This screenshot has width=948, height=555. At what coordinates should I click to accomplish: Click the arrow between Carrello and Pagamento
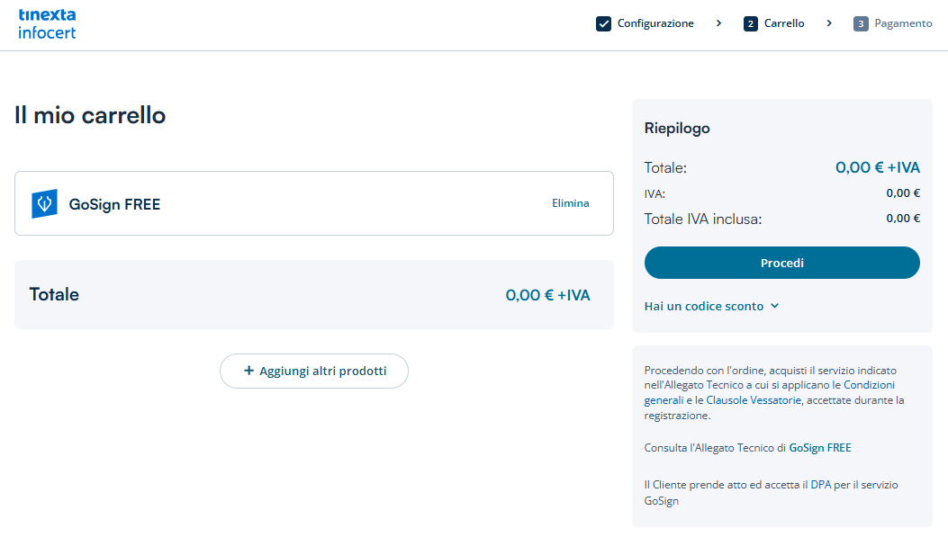(x=829, y=23)
